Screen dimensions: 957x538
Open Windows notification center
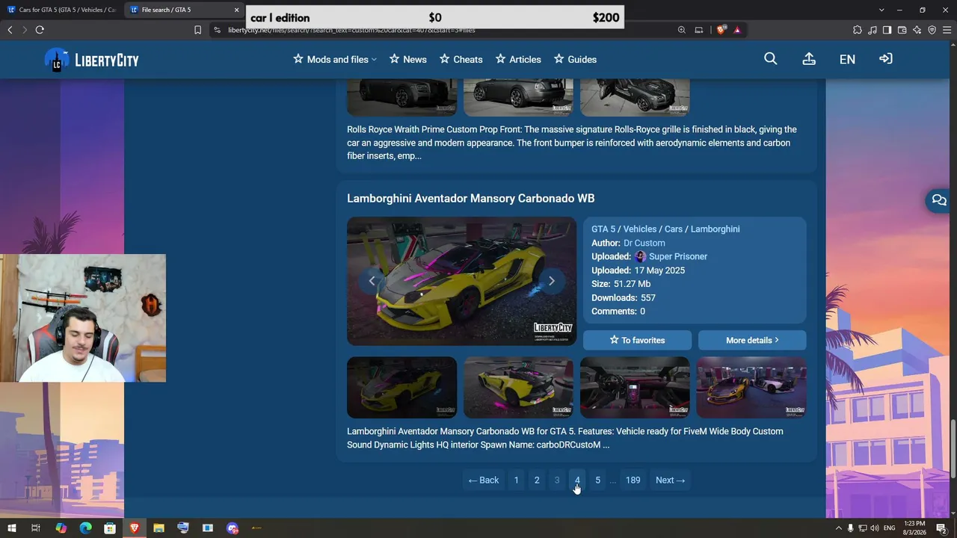tap(941, 528)
